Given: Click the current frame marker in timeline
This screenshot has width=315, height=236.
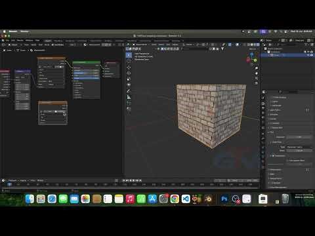Looking at the screenshot, I should click(9, 184).
